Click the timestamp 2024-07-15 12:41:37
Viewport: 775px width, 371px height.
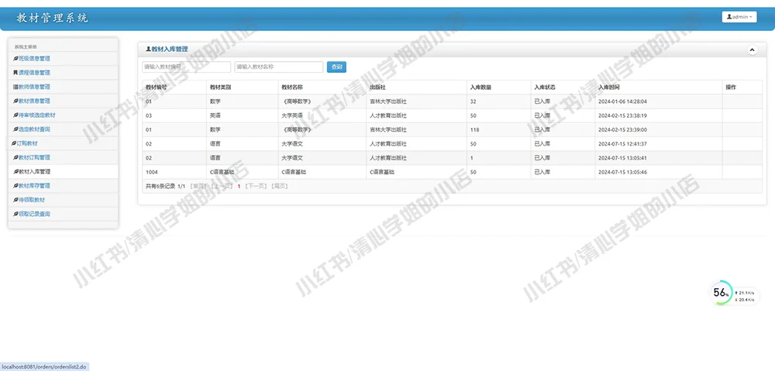tap(622, 144)
